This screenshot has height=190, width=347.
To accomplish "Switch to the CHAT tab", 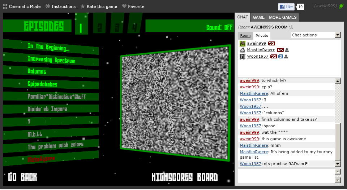I will 243,17.
